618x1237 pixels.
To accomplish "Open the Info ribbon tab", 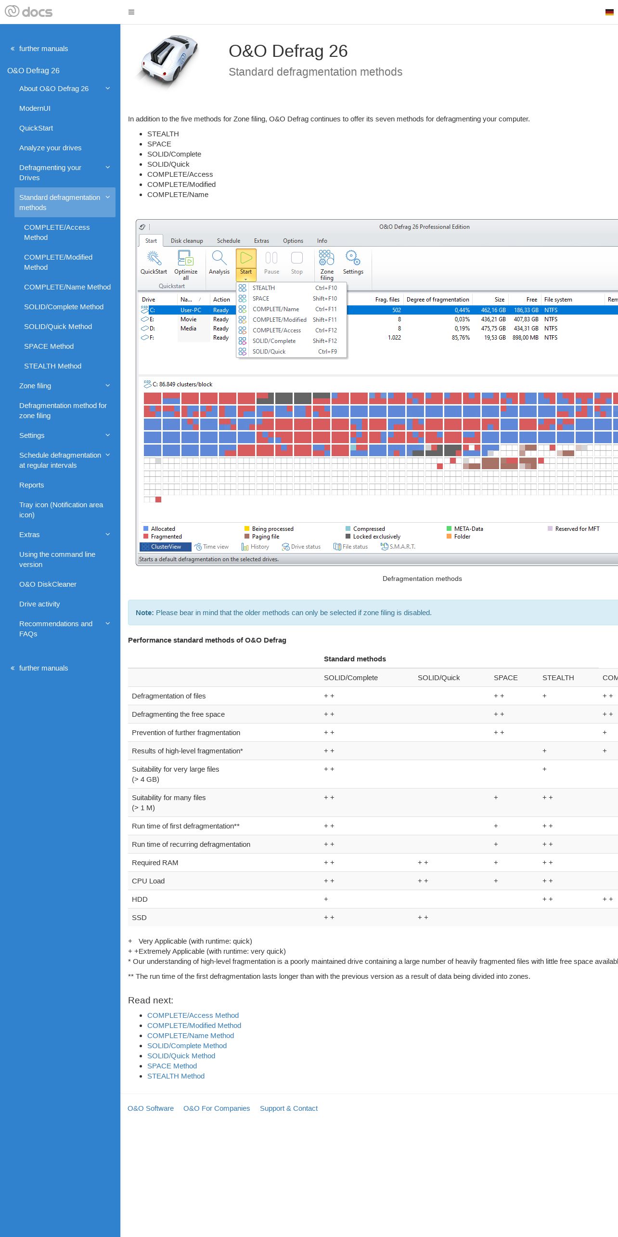I will coord(322,241).
